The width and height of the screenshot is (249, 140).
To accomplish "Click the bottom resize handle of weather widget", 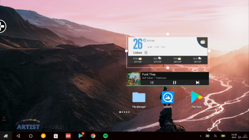I will coord(168,68).
